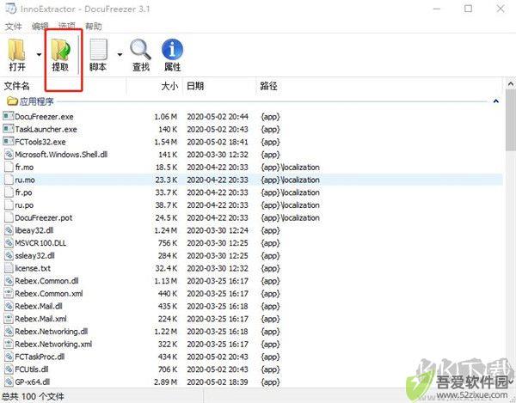Sort by the 大小 column header
The width and height of the screenshot is (516, 403).
tap(169, 86)
